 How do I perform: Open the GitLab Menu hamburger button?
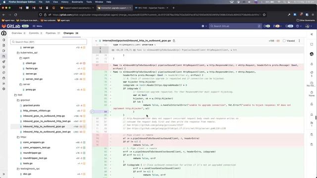coord(38,26)
